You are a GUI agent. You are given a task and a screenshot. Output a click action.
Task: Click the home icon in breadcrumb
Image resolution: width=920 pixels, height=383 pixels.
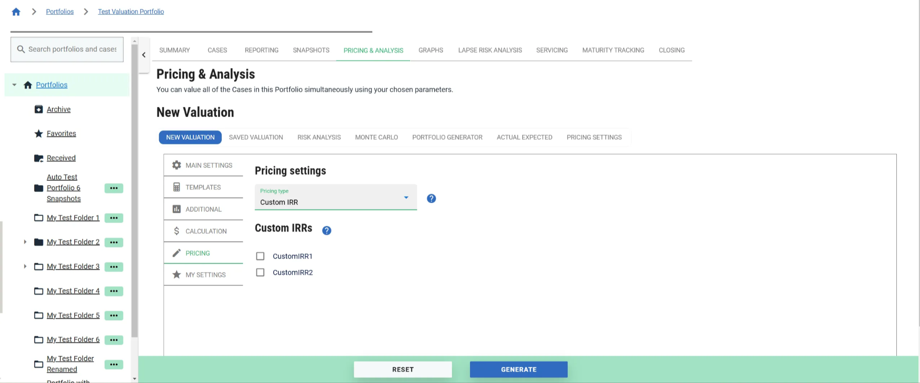click(16, 12)
